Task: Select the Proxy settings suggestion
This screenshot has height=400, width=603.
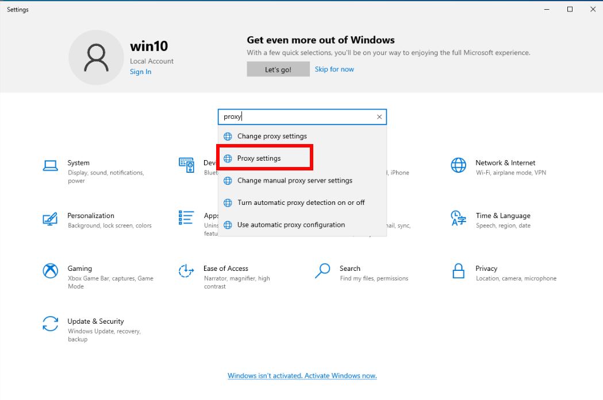Action: [302, 158]
